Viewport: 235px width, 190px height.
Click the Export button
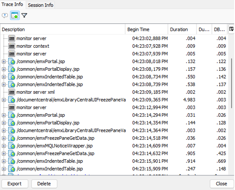pos(15,184)
